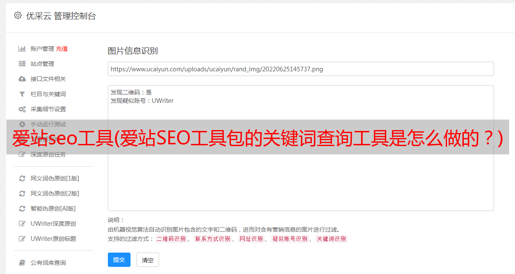Click the 支持的过滤方式： label

130,239
